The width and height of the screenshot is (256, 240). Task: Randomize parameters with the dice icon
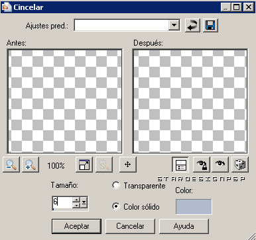(x=240, y=165)
